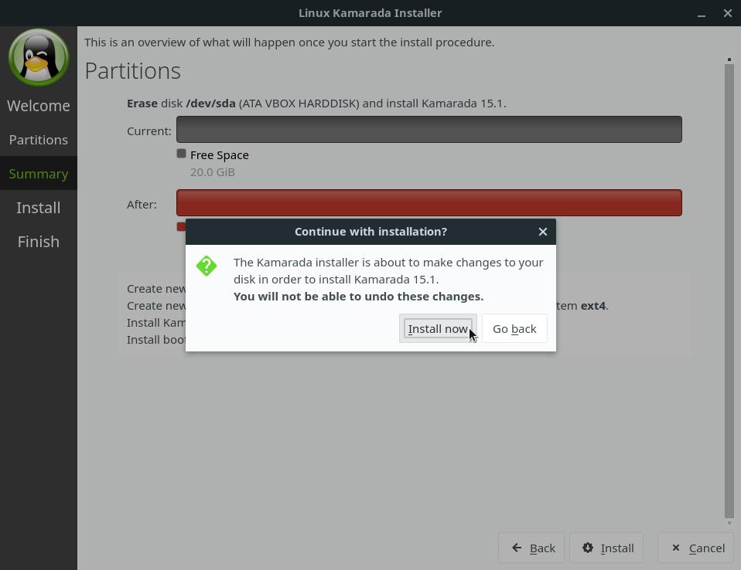Screen dimensions: 741x570
Task: Close the Linux Kamarada Installer window
Action: (727, 13)
